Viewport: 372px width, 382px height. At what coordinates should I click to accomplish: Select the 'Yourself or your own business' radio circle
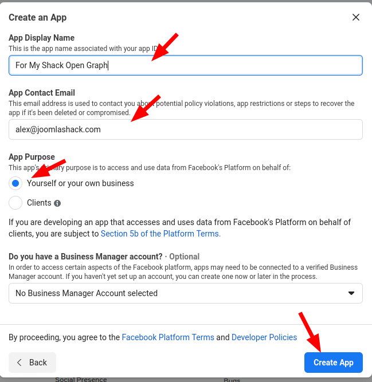tap(15, 183)
